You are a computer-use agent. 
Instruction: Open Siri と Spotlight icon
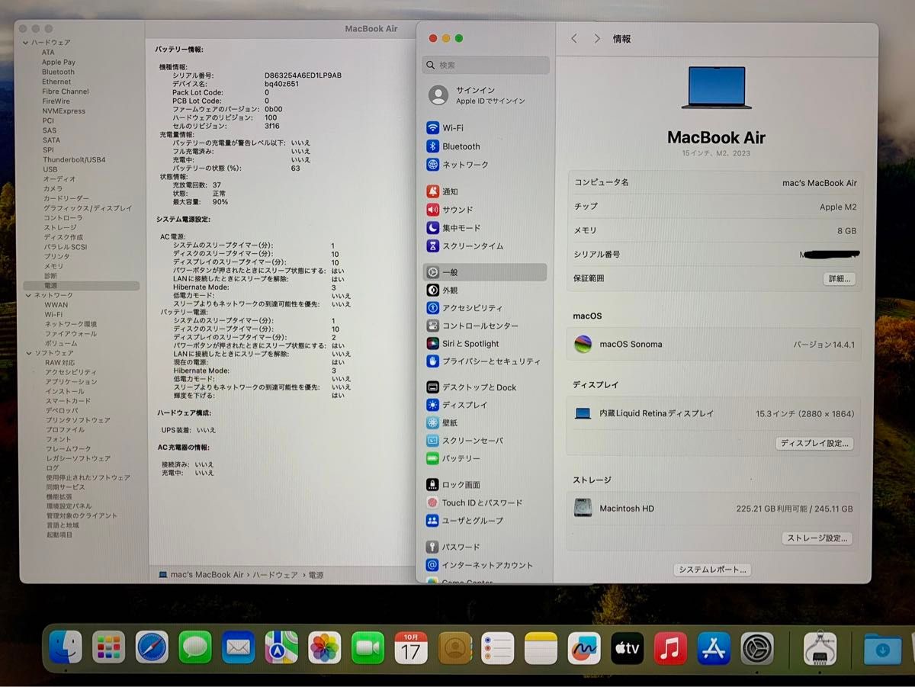coord(432,344)
